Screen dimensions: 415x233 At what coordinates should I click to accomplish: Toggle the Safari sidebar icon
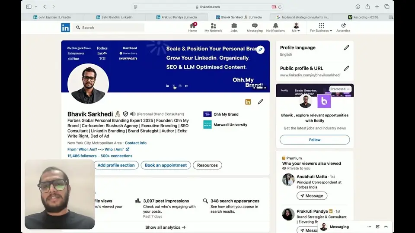pos(29,6)
